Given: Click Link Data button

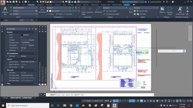Looking at the screenshot, I should (x=141, y=14).
